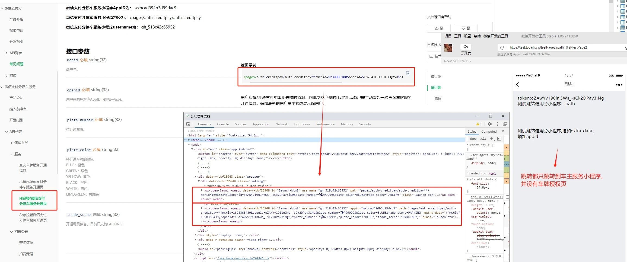Open 接入前准备 sidebar link
Screen dimensions: 627x262
pyautogui.click(x=18, y=109)
